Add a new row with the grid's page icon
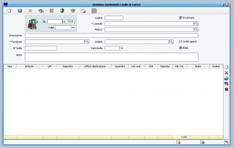Screen dimensions: 234x148 (x=226, y=67)
